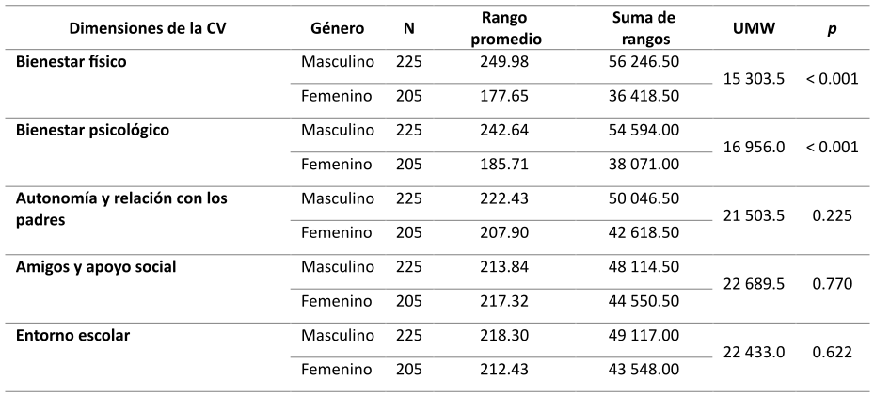Click the p value 0.770
The width and height of the screenshot is (874, 396).
[x=832, y=284]
